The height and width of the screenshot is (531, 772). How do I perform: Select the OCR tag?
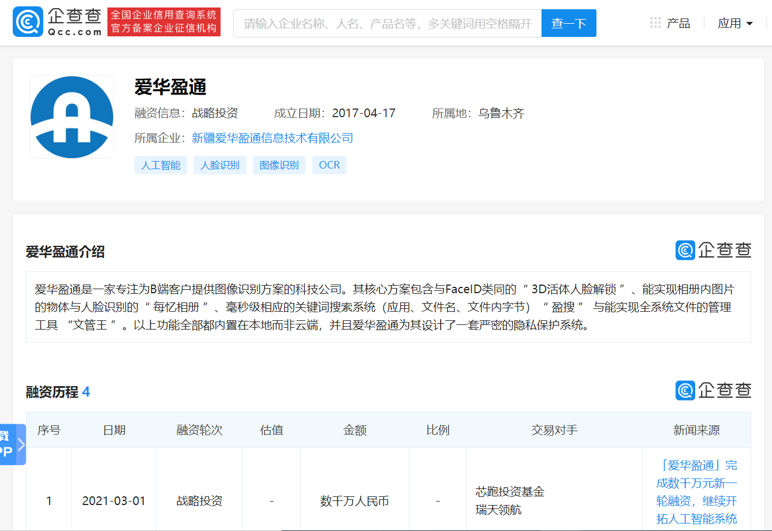329,165
